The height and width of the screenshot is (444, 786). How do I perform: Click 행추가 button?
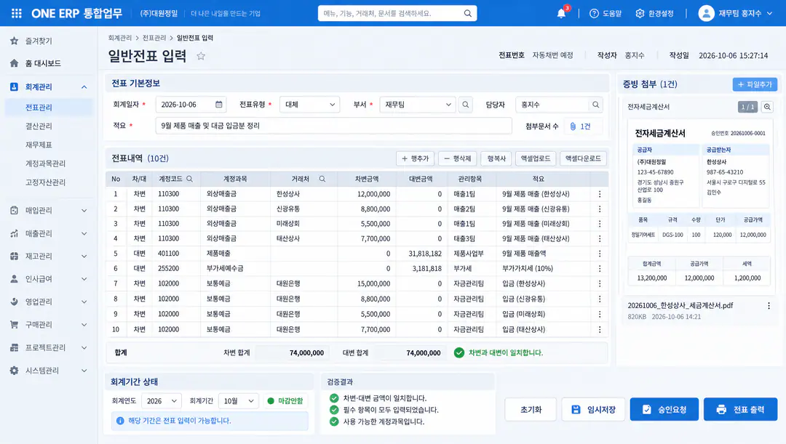point(415,158)
